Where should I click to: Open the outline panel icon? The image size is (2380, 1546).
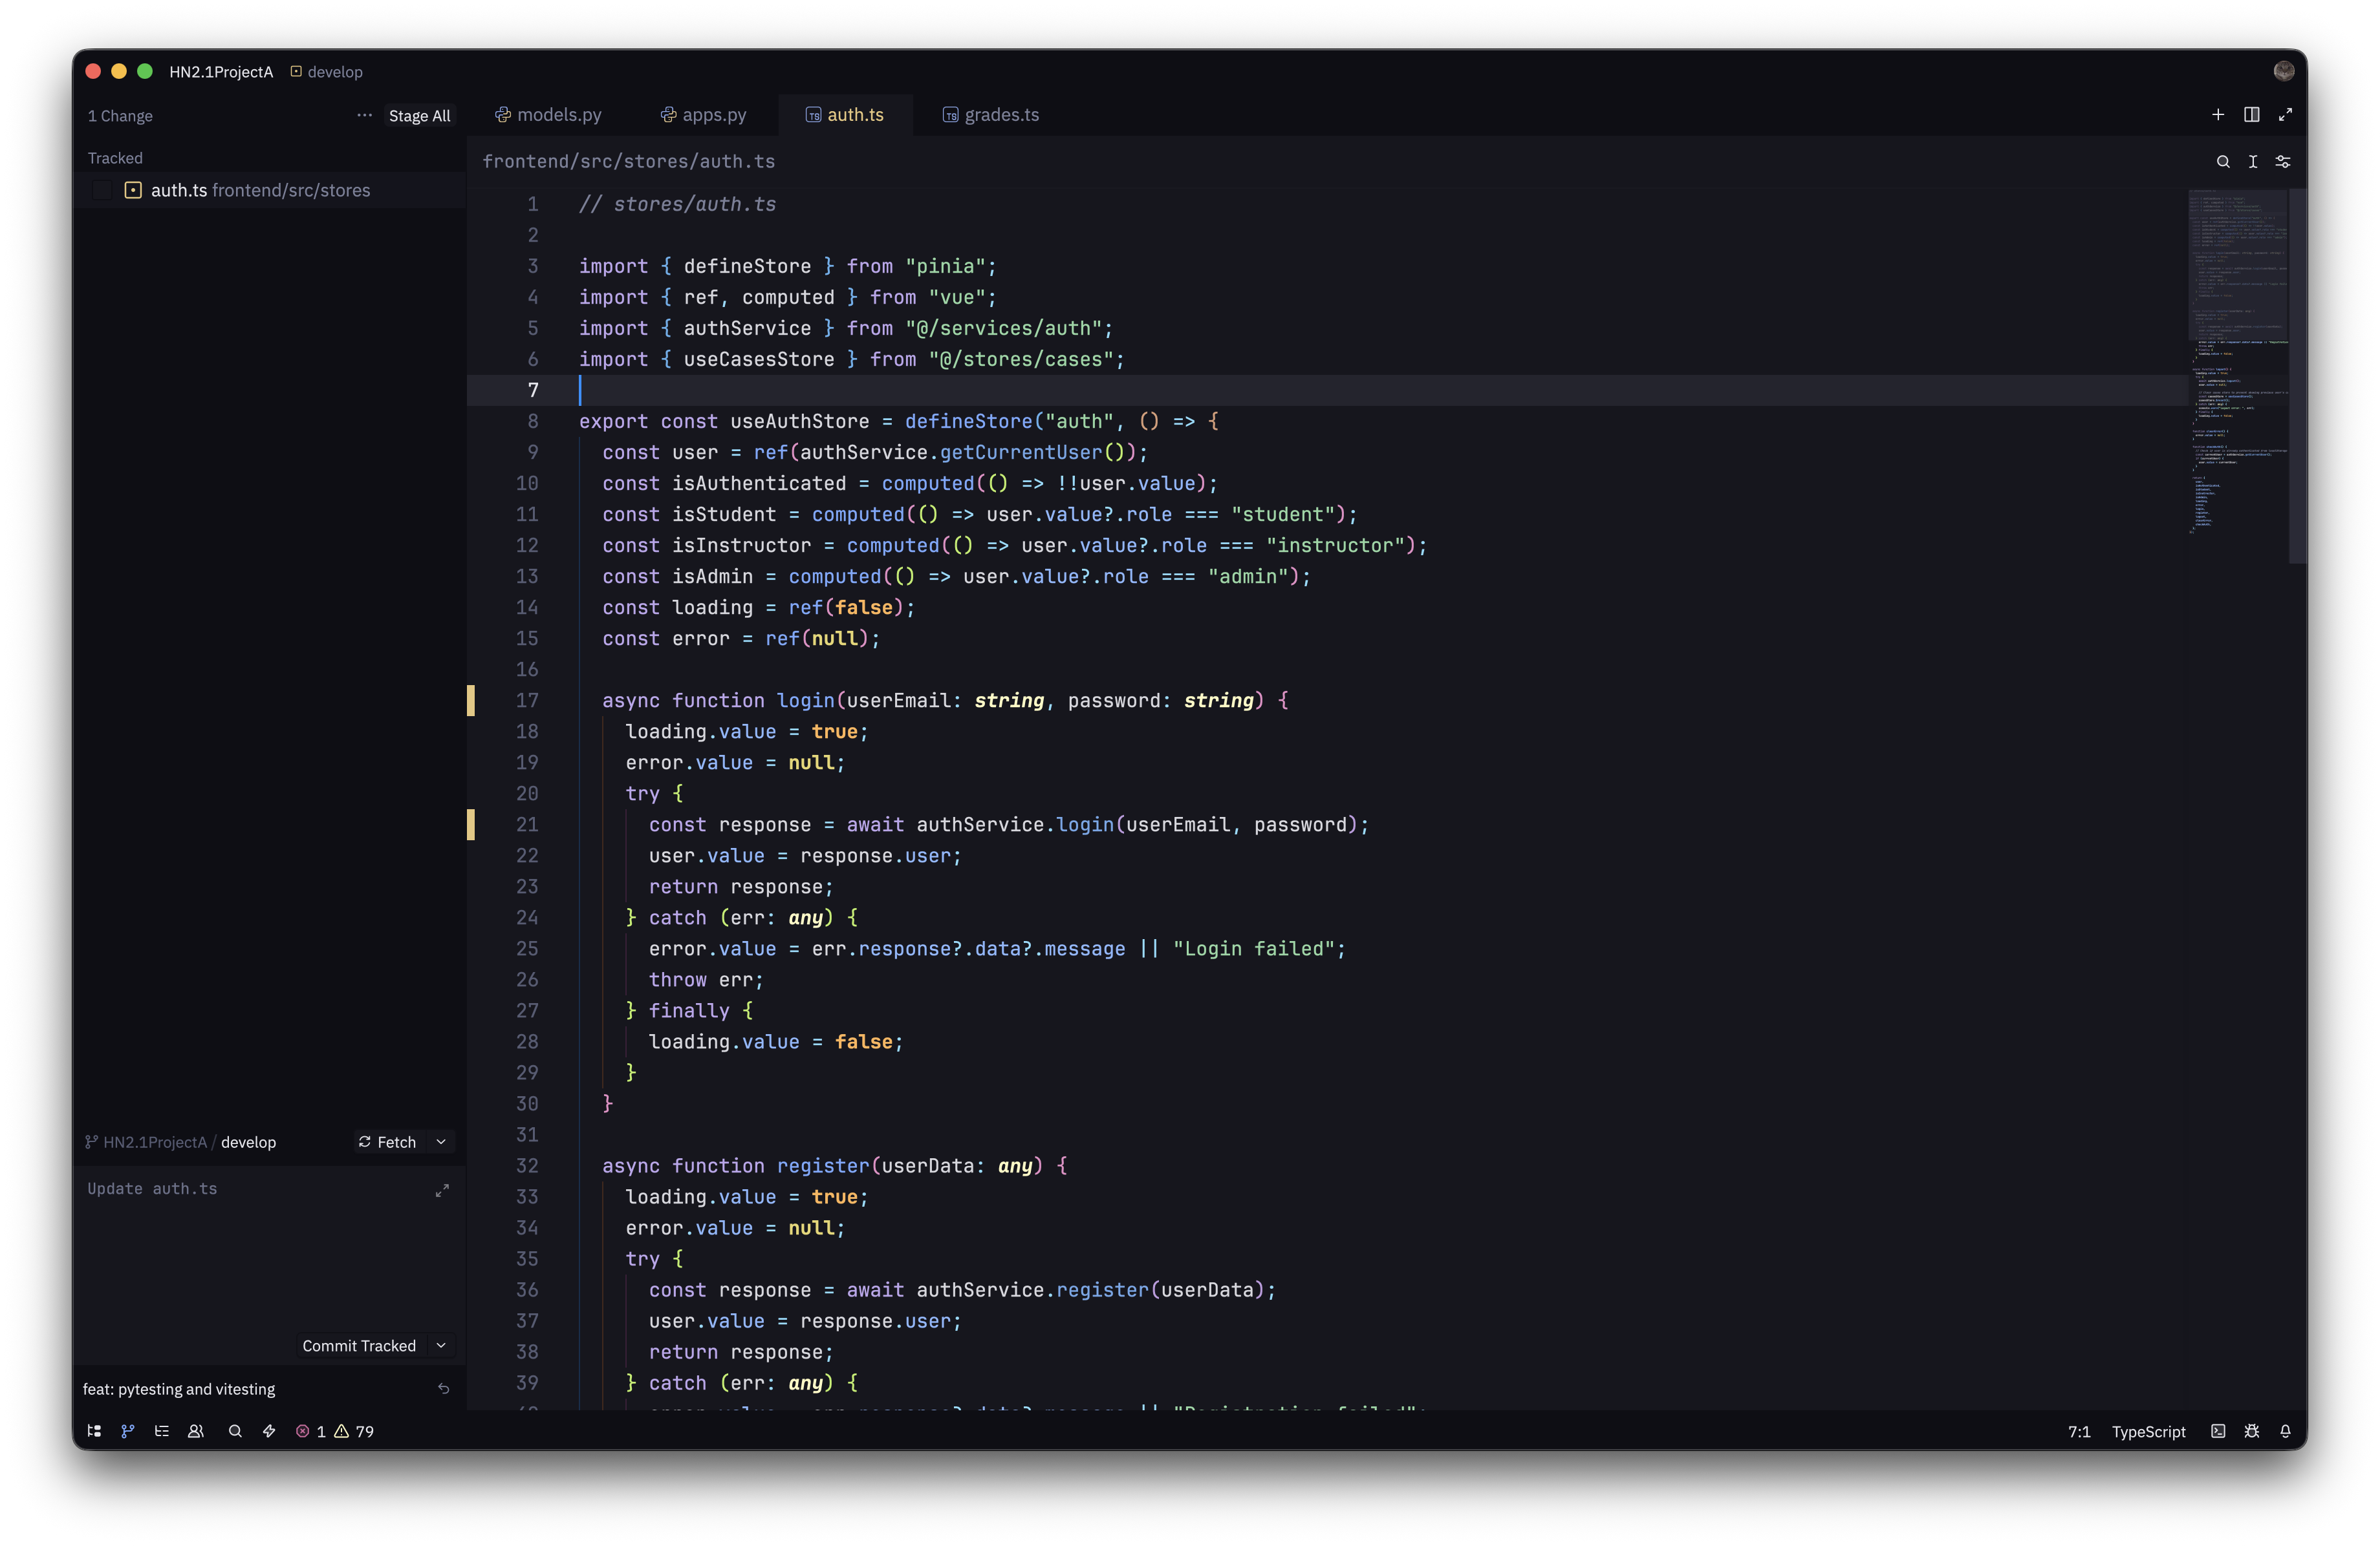coord(162,1431)
